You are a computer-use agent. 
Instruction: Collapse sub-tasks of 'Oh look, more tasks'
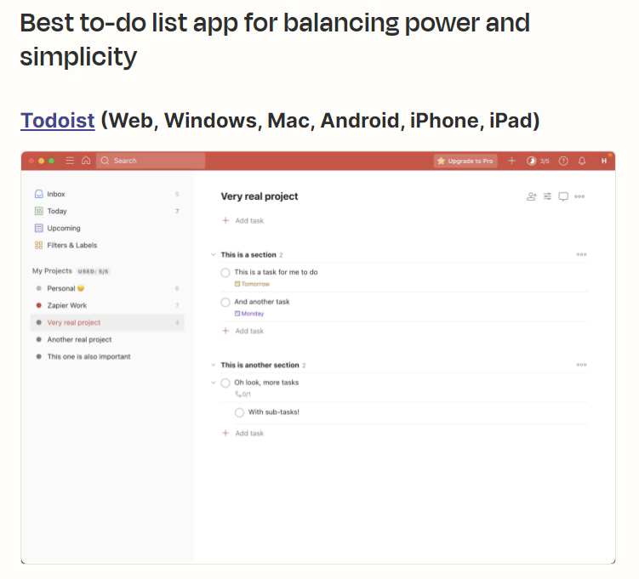click(x=213, y=383)
